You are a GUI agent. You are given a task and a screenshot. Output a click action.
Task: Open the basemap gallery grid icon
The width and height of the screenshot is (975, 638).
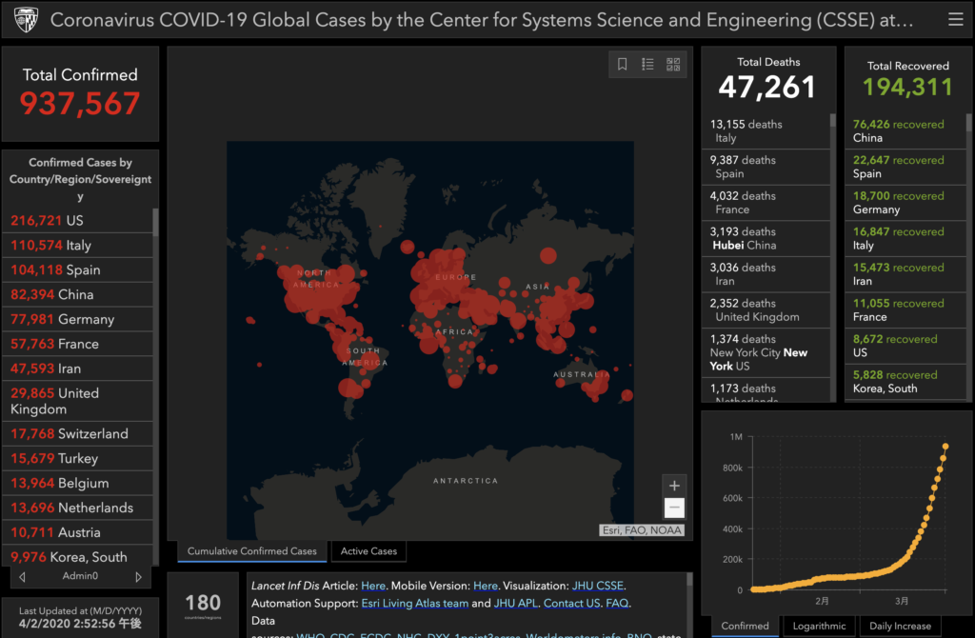tap(673, 64)
